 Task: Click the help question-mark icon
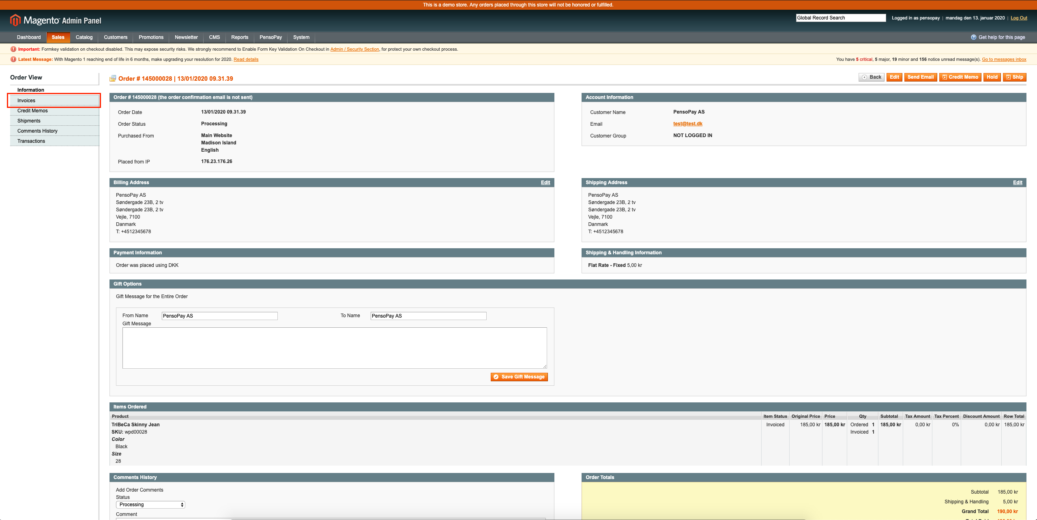(973, 37)
